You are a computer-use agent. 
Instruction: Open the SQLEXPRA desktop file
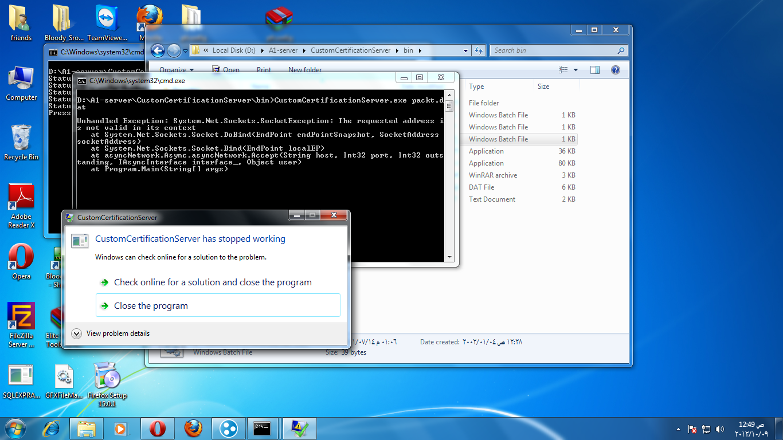[x=21, y=382]
